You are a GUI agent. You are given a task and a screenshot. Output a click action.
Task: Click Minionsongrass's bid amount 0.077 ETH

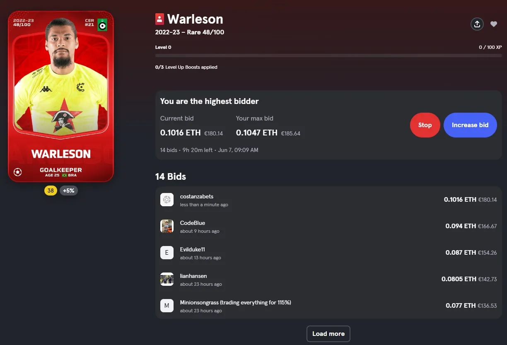(x=461, y=306)
